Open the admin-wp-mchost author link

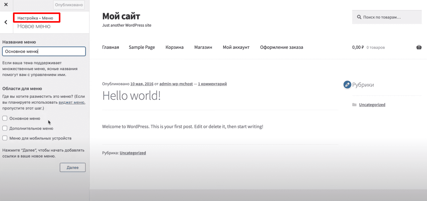coord(176,84)
